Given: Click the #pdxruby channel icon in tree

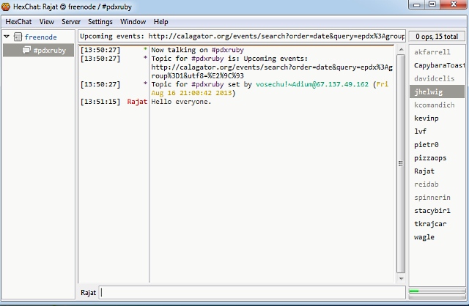Looking at the screenshot, I should (26, 51).
